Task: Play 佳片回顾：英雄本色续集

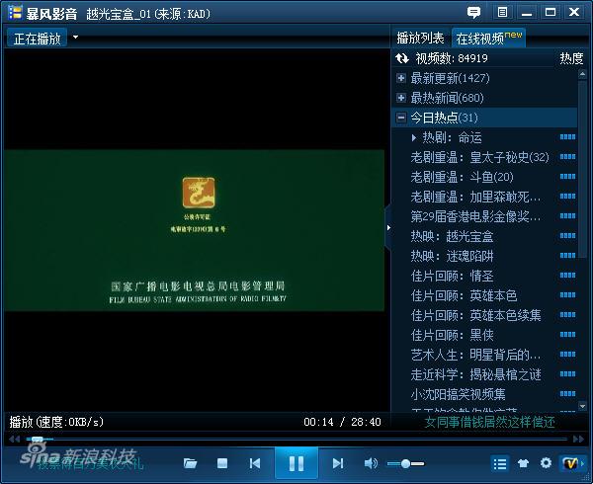Action: click(x=475, y=315)
